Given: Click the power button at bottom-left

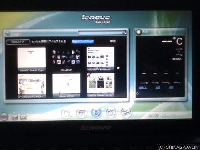Looking at the screenshot, I should [4, 116].
